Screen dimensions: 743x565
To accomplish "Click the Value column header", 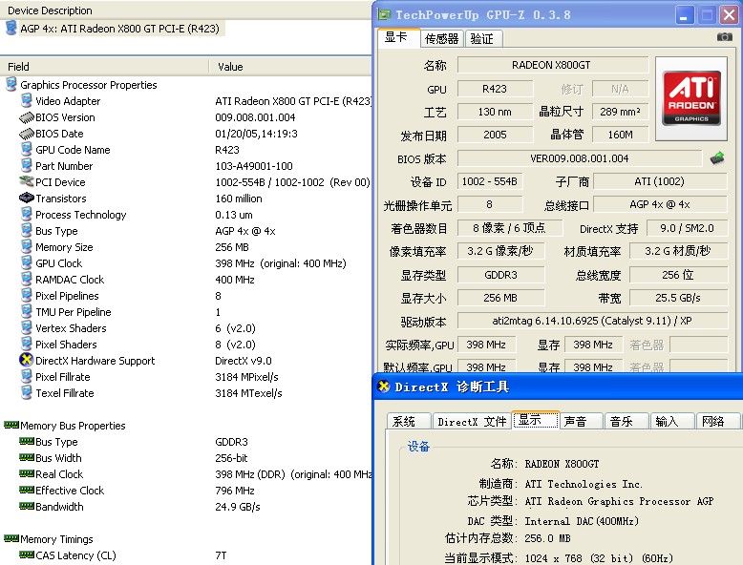I will (290, 66).
